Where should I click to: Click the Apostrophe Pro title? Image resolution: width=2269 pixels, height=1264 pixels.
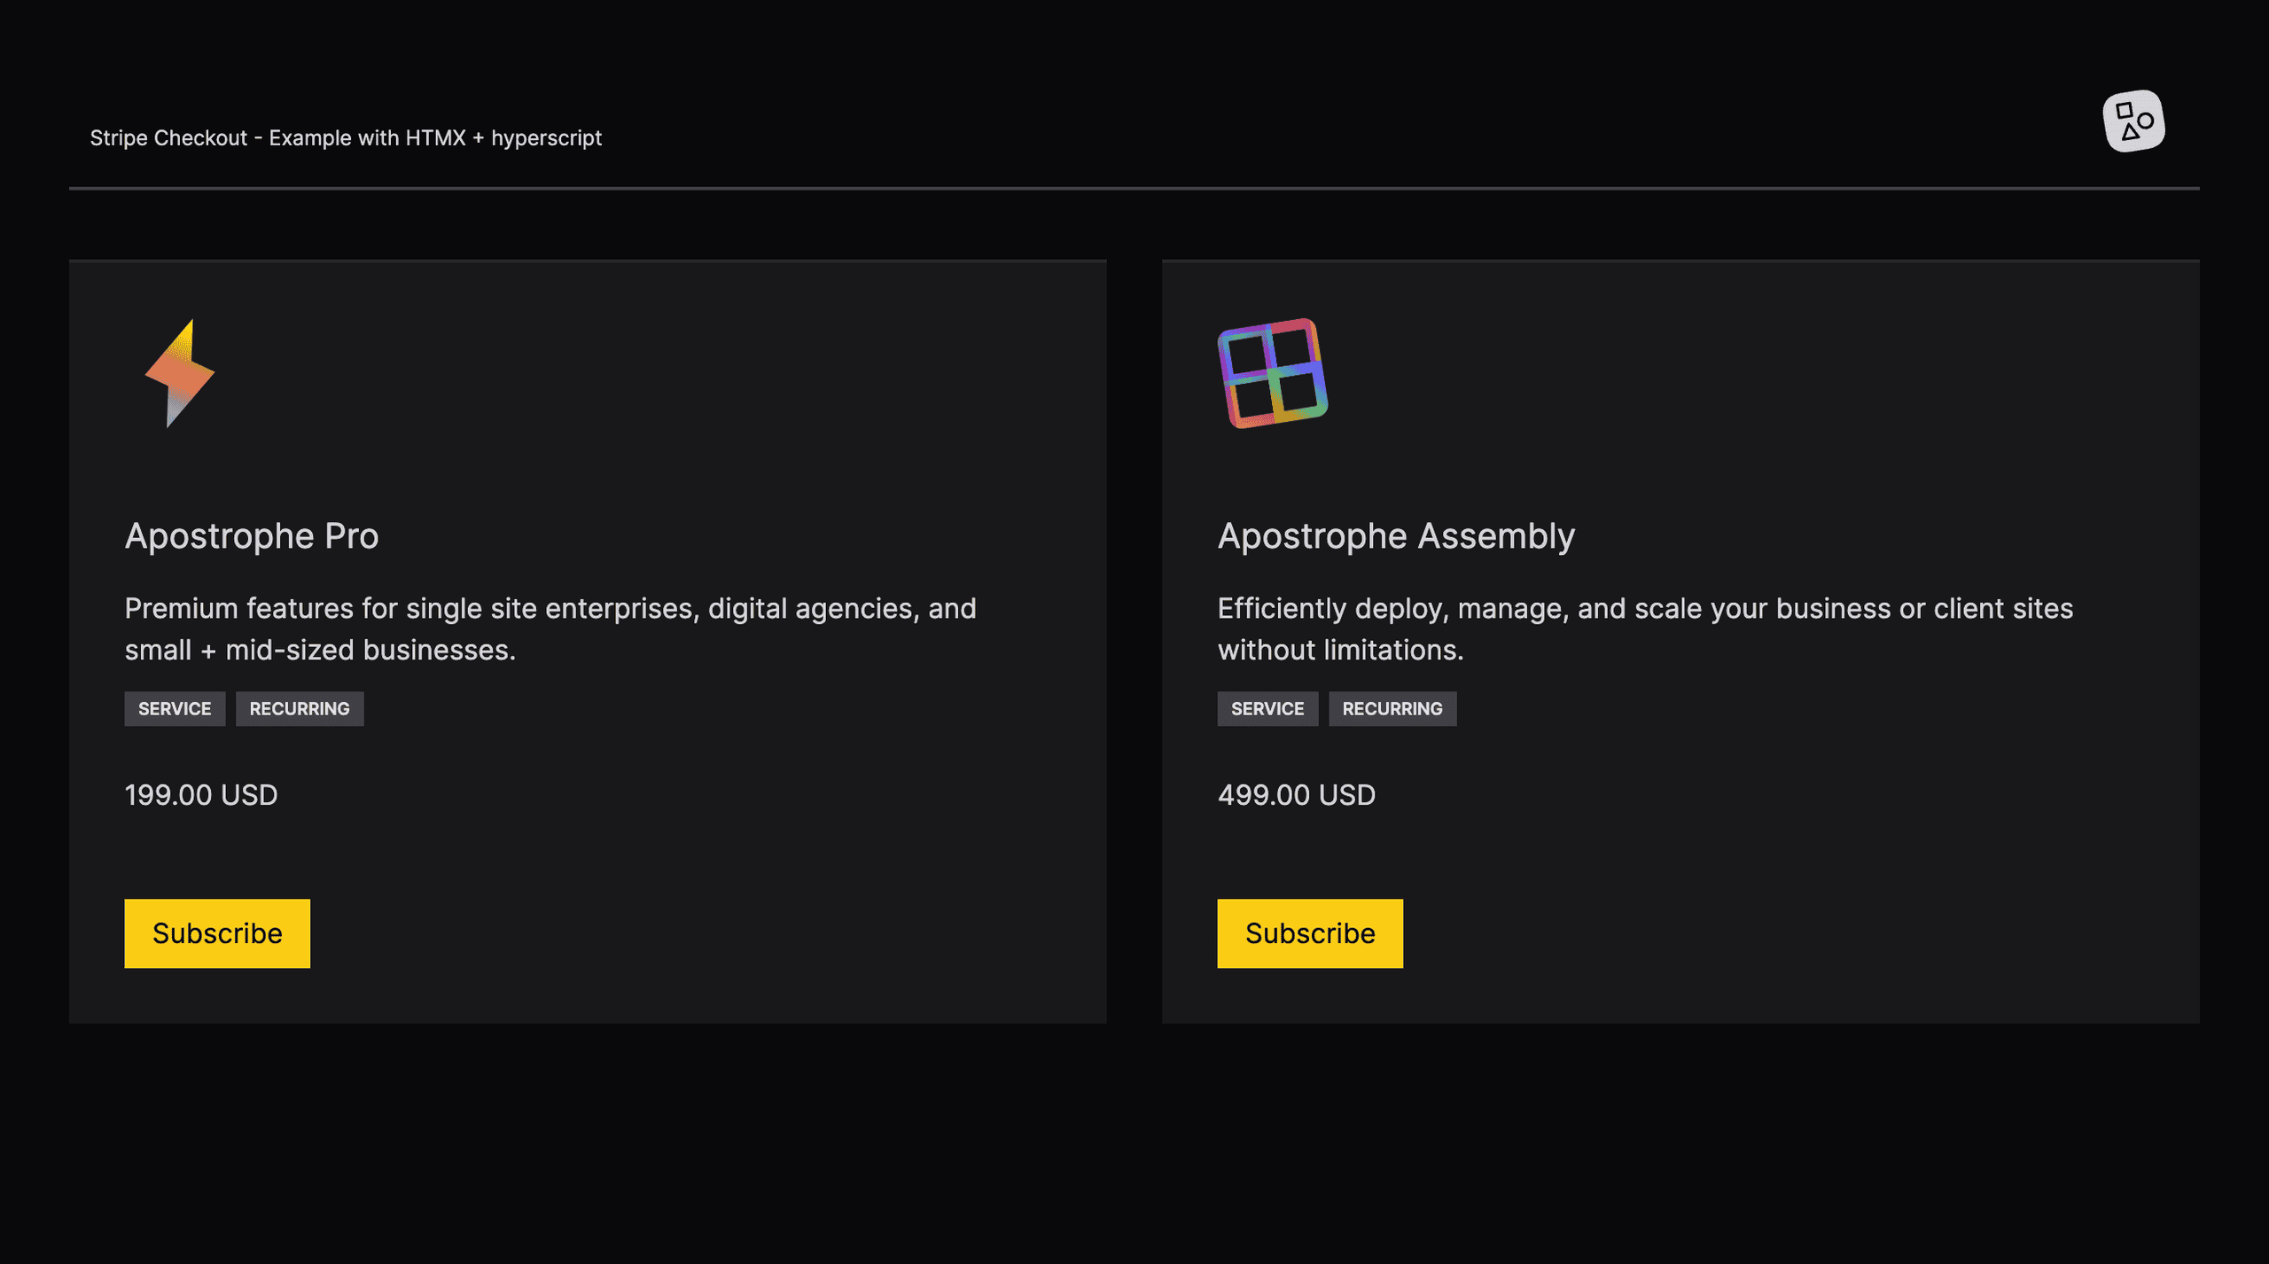(x=252, y=536)
